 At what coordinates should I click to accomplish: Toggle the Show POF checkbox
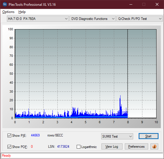pos(9,147)
